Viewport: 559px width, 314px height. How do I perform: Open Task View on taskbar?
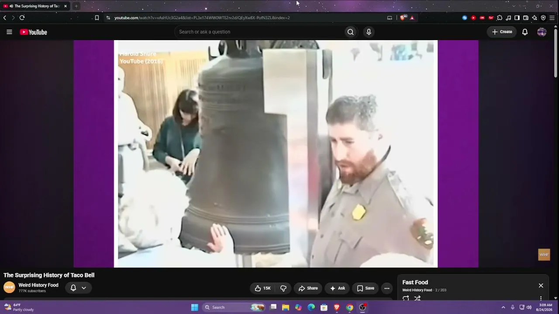tap(273, 307)
